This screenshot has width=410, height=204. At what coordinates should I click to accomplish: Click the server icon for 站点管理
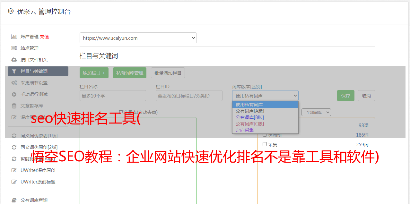[x=14, y=48]
